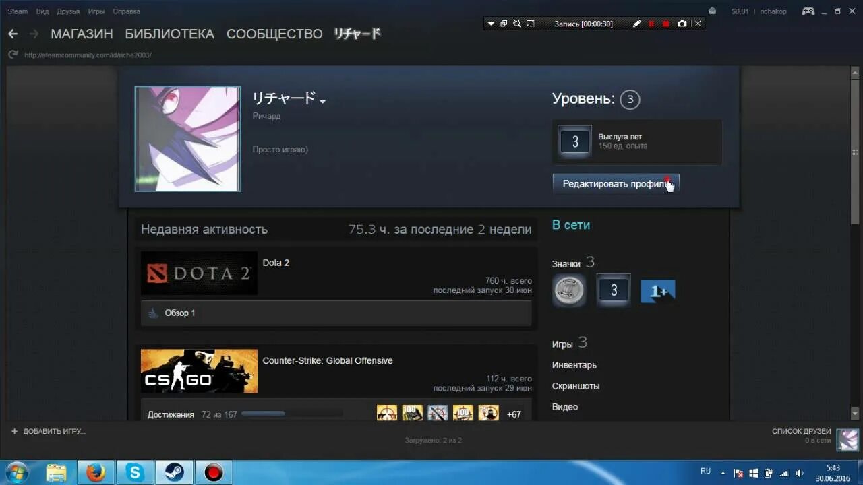This screenshot has height=485, width=863.
Task: Switch to the СООБЩЕСТВО tab
Action: 274,34
